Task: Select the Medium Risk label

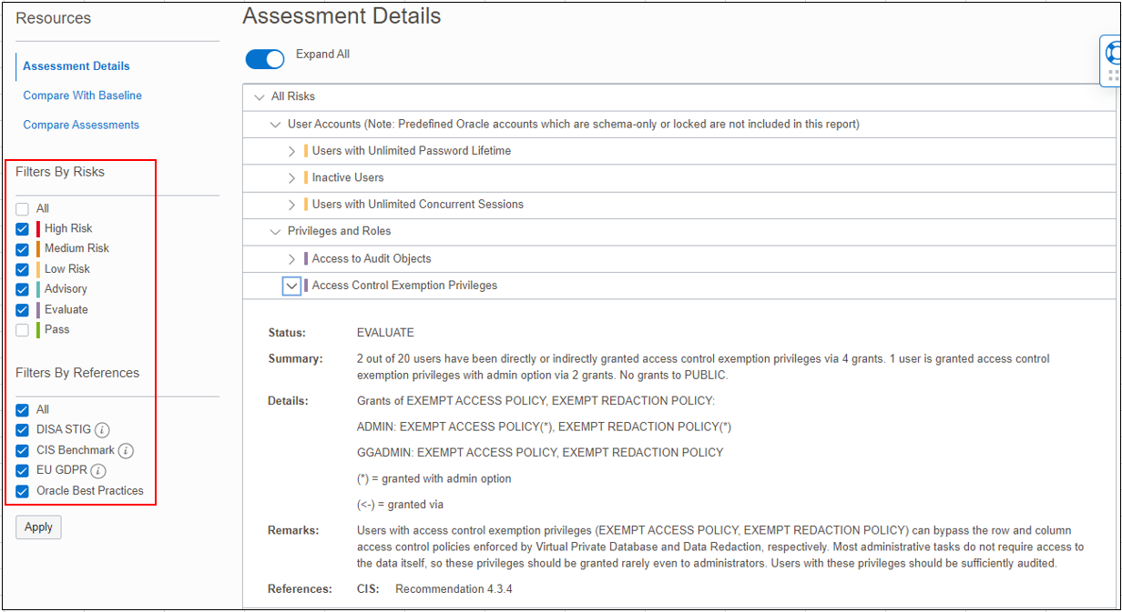Action: point(76,248)
